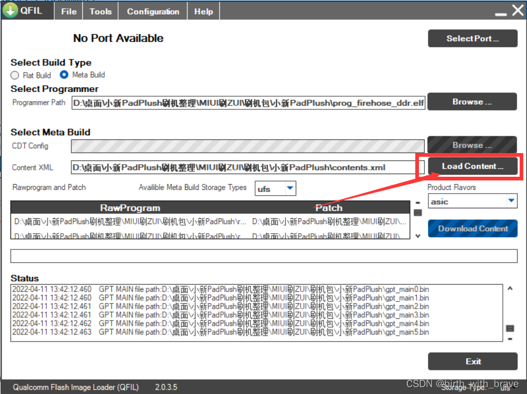This screenshot has height=394, width=527.
Task: Click the RawProgram list down arrow
Action: (x=418, y=236)
